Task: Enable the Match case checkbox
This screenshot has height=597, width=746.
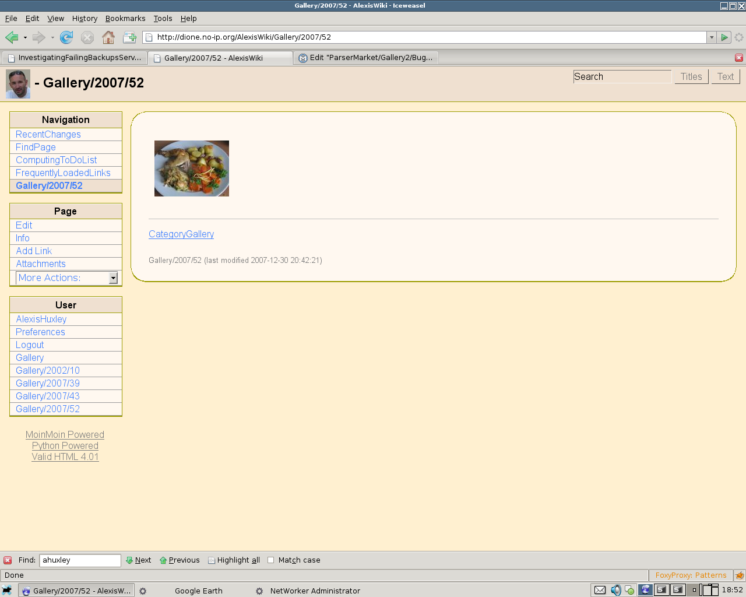Action: click(x=270, y=560)
